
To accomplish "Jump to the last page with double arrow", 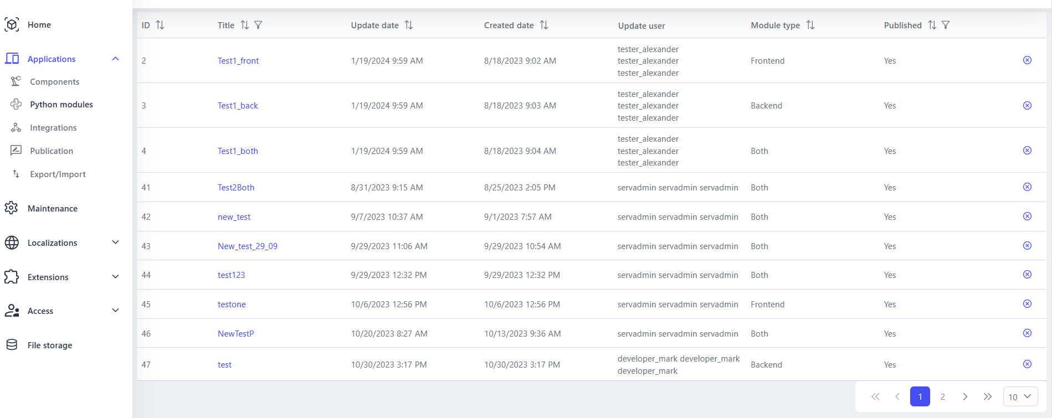I will [x=987, y=396].
